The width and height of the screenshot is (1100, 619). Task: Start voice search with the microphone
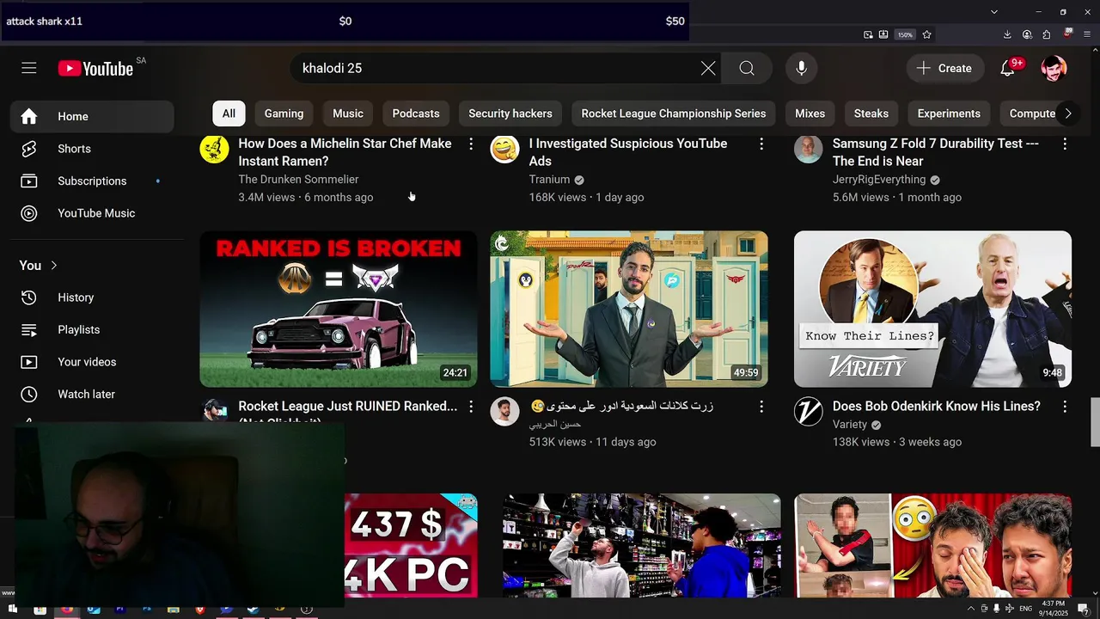(801, 68)
